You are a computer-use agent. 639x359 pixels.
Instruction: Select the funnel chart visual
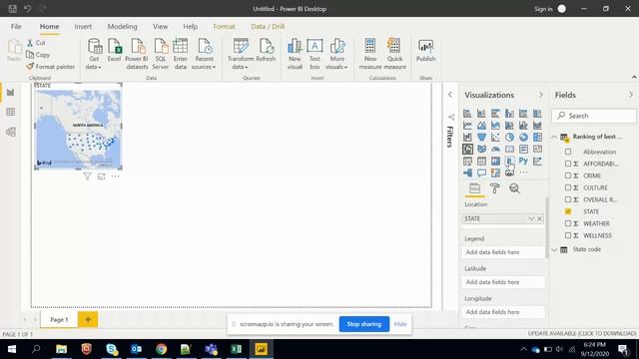(481, 138)
